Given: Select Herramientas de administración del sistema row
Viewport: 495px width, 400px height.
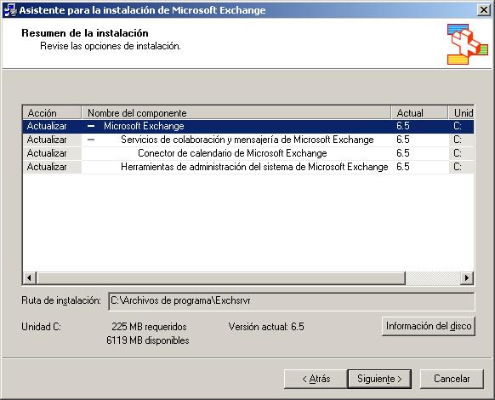Looking at the screenshot, I should pyautogui.click(x=248, y=167).
